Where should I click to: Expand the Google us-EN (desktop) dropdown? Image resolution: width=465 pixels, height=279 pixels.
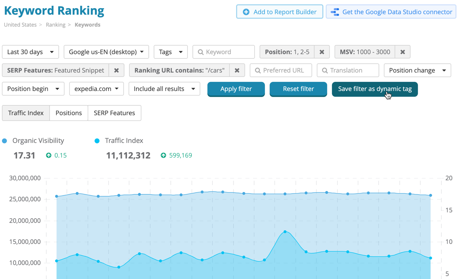(106, 52)
